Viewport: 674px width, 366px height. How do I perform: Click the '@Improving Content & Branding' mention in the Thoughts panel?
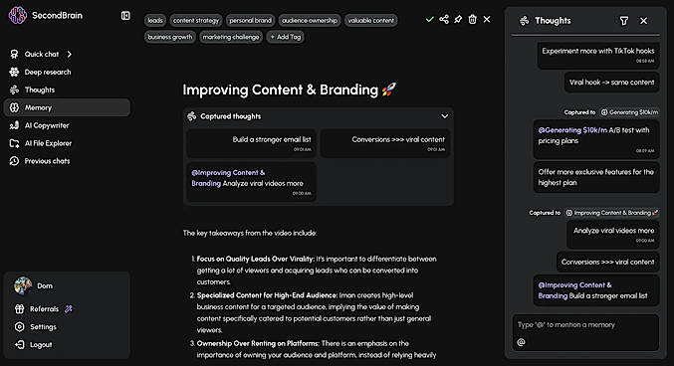point(574,290)
